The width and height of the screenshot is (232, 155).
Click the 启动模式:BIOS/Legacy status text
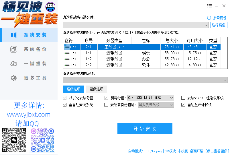145,151
